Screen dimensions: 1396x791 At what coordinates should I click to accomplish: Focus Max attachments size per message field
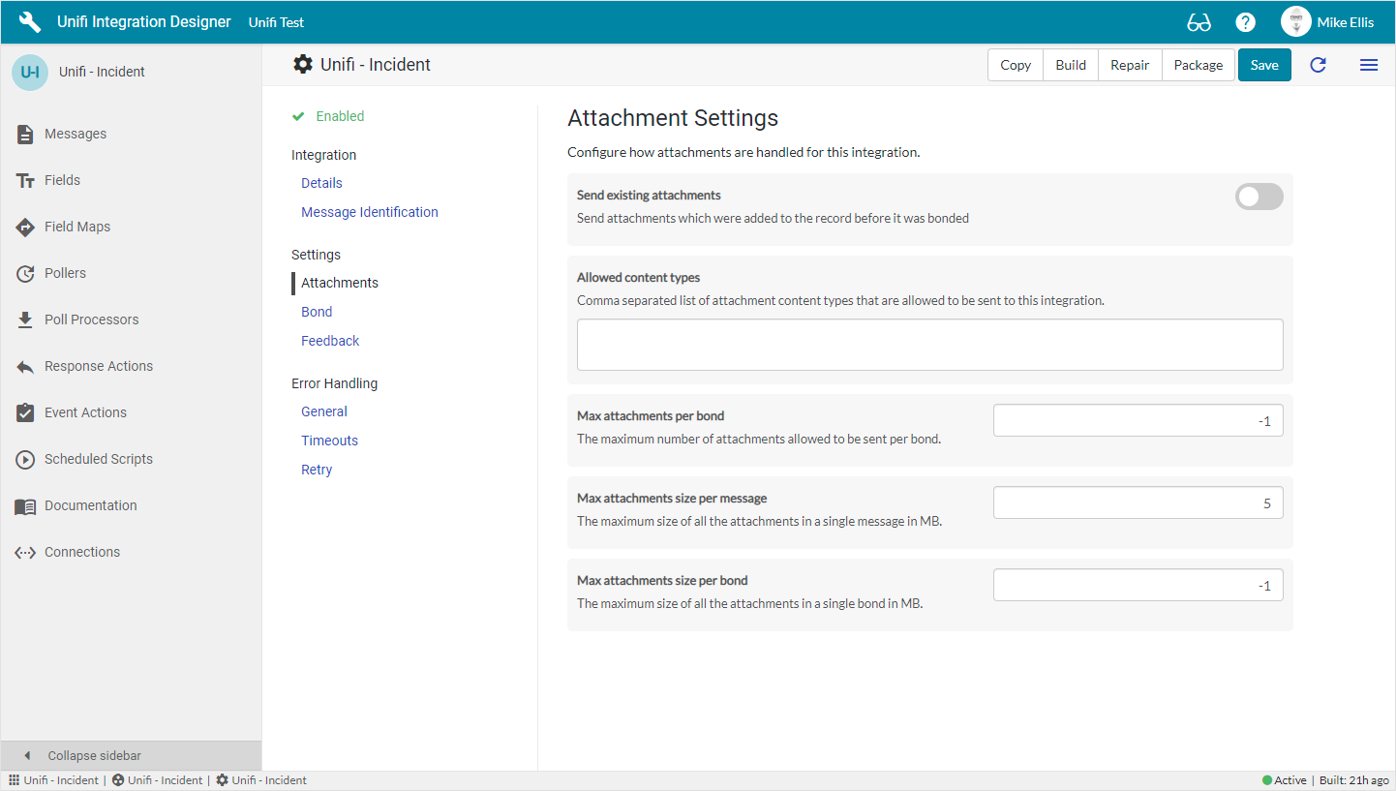pos(1138,503)
